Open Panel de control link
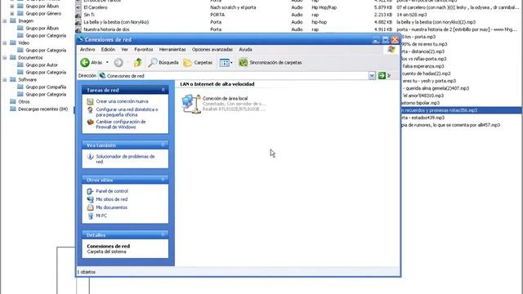Image resolution: width=523 pixels, height=294 pixels. (x=112, y=191)
